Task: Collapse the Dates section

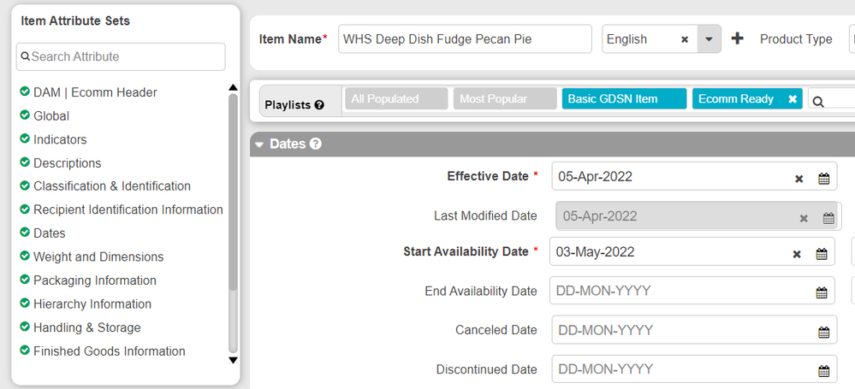Action: click(x=259, y=144)
